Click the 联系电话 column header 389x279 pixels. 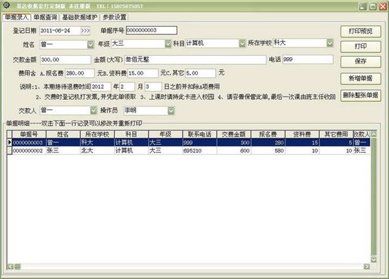point(200,134)
